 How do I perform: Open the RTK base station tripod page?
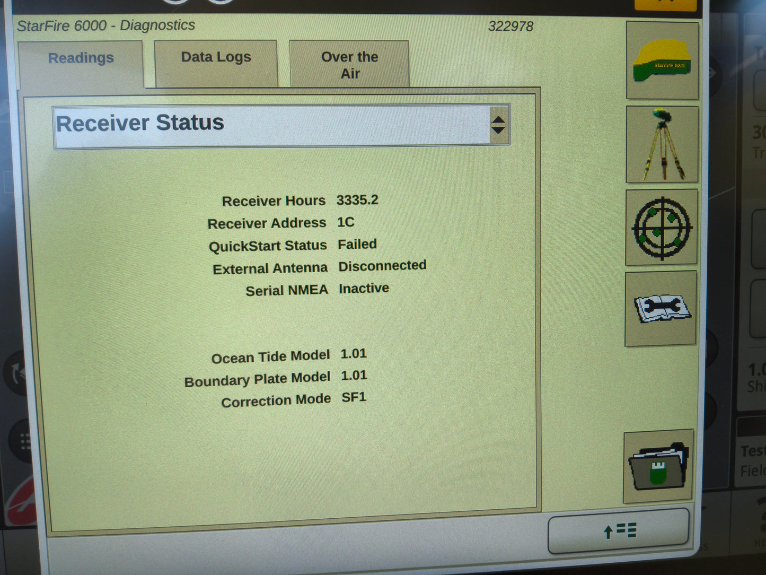(x=662, y=144)
